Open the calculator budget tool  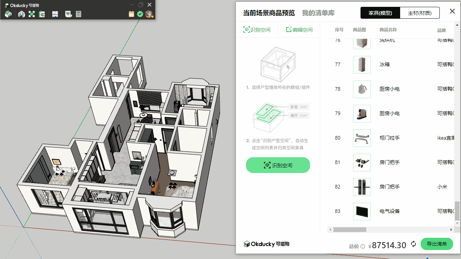coord(79,14)
